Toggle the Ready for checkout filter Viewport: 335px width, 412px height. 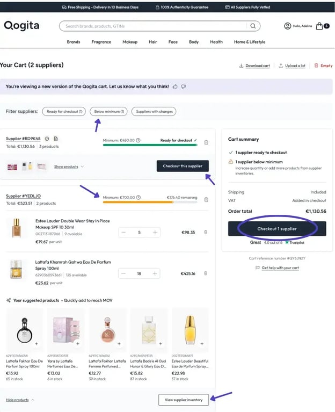(x=64, y=112)
